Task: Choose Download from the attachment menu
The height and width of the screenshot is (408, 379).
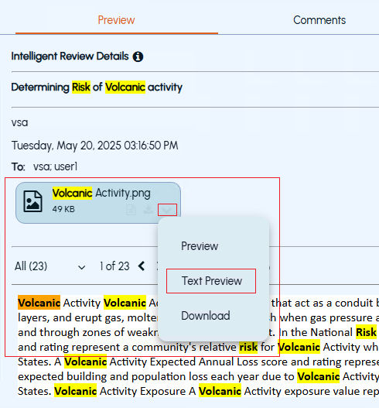Action: pos(206,316)
